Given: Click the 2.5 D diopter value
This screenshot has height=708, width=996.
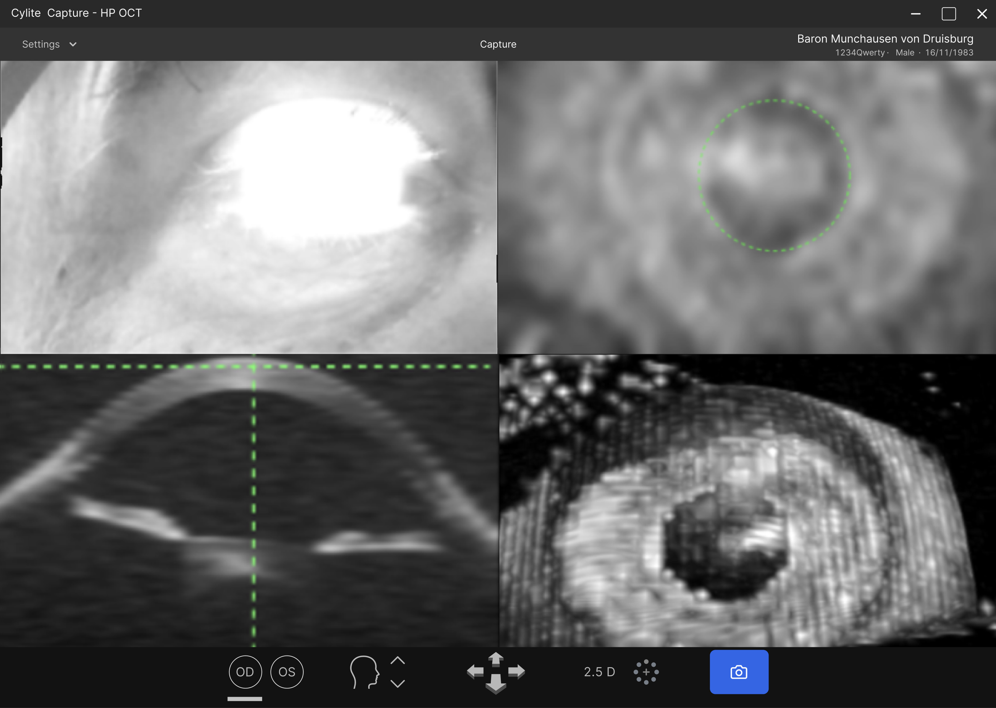Looking at the screenshot, I should [599, 672].
